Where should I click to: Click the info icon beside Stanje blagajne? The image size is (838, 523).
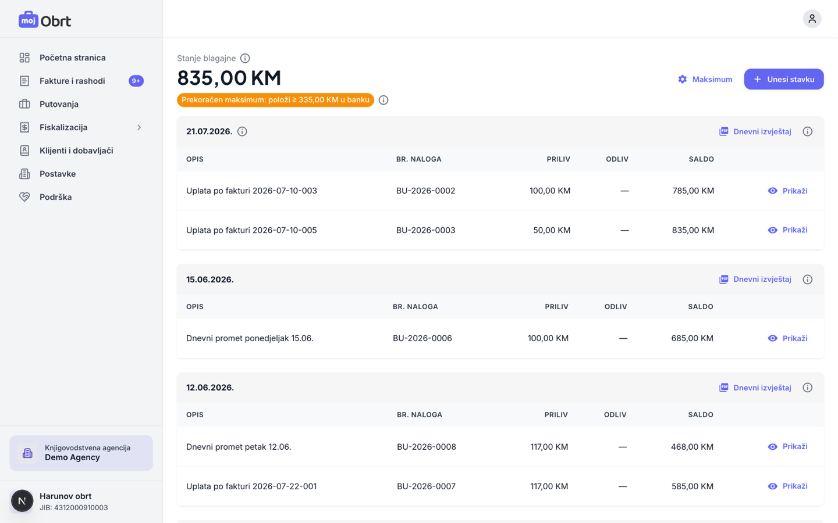click(x=245, y=58)
